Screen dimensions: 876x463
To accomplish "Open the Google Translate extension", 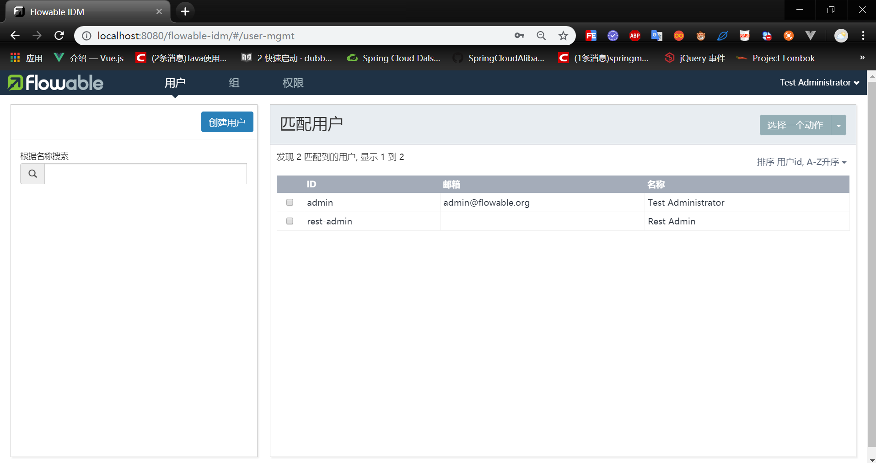I will pyautogui.click(x=657, y=36).
